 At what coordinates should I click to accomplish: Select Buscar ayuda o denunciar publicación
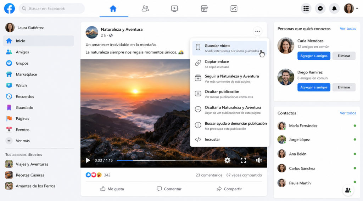click(229, 126)
